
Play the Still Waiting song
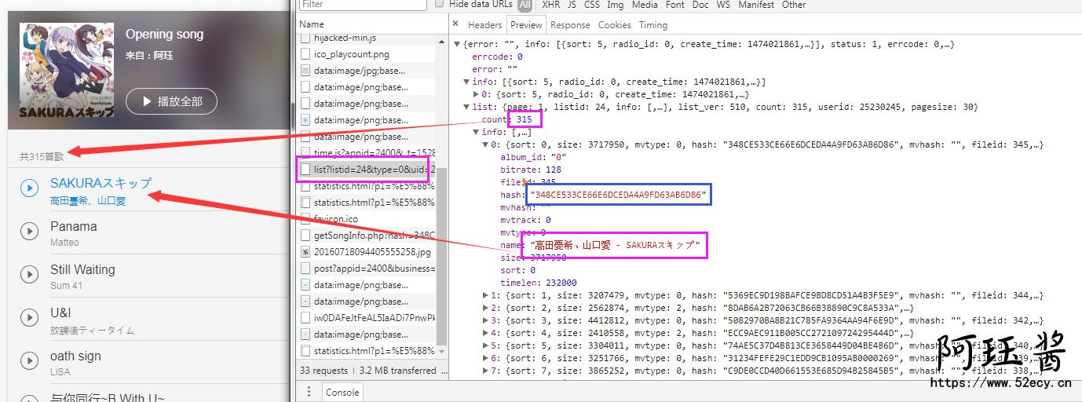pos(29,275)
